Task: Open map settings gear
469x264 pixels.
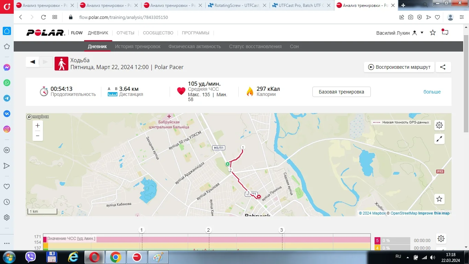Action: [x=439, y=125]
